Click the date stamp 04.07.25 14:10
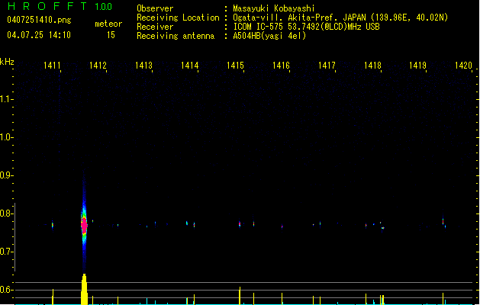 pos(39,35)
